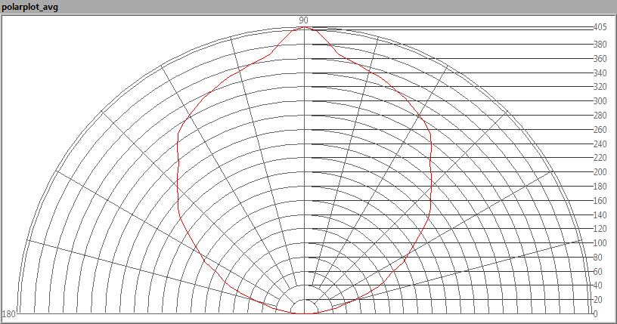Click the 20 radial scale label

[597, 300]
